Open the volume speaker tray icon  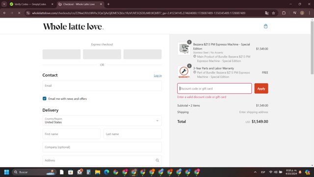click(x=276, y=172)
